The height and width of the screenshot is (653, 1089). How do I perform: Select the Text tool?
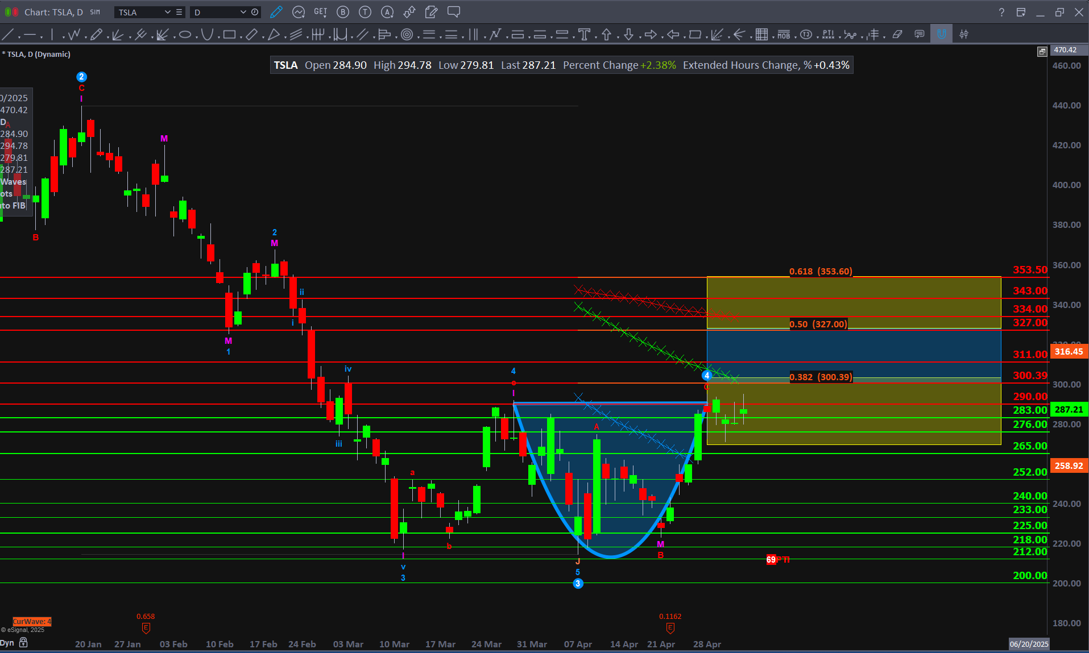pyautogui.click(x=584, y=35)
